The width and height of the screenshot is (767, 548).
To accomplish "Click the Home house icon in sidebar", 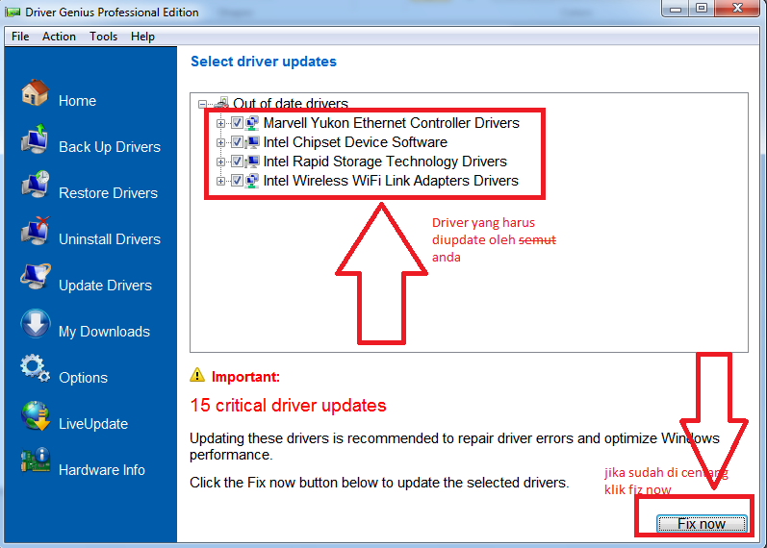I will [36, 92].
